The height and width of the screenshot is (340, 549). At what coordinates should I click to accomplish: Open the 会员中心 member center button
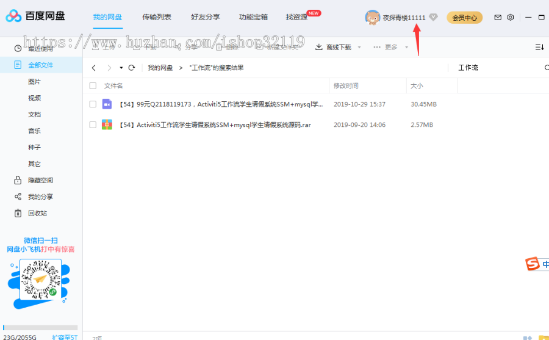464,18
